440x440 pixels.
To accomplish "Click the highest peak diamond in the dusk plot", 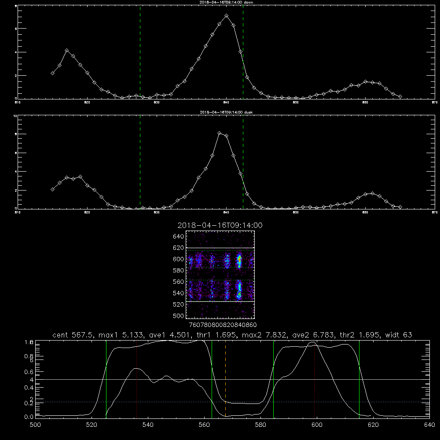I will [x=220, y=133].
